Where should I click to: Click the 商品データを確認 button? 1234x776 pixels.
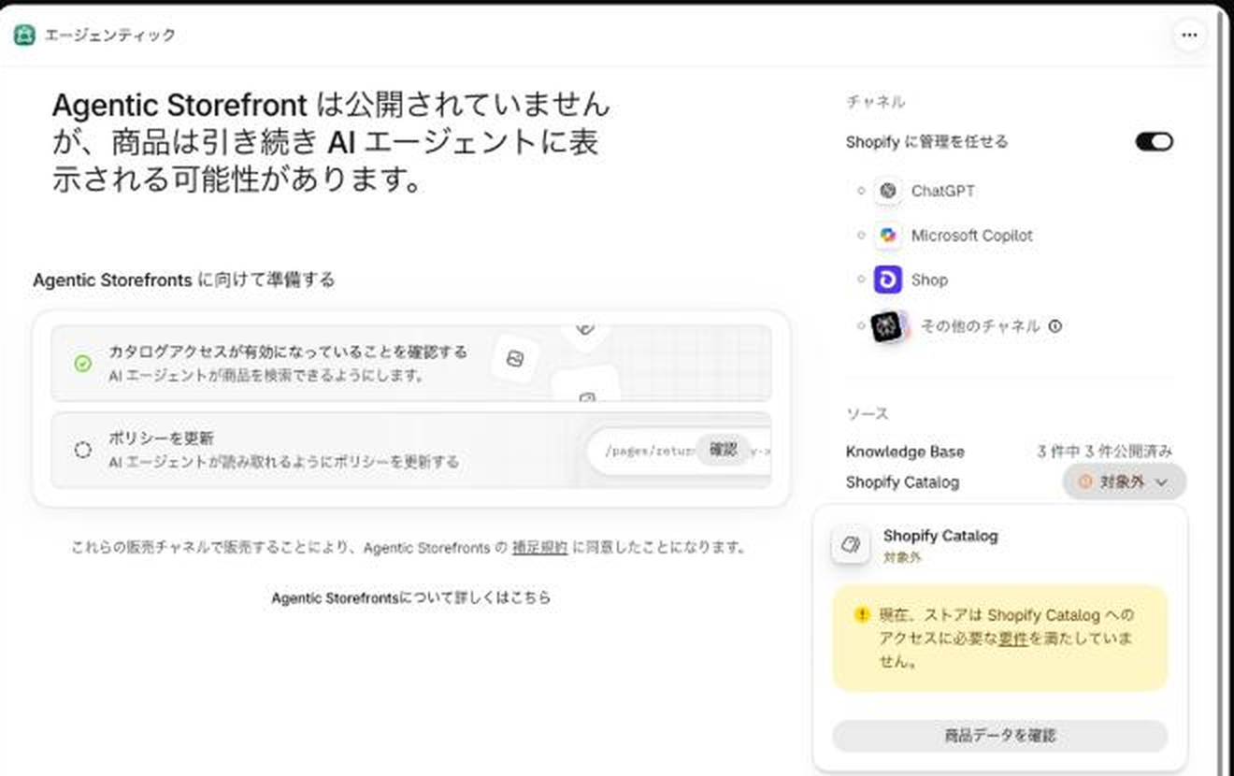click(x=999, y=736)
